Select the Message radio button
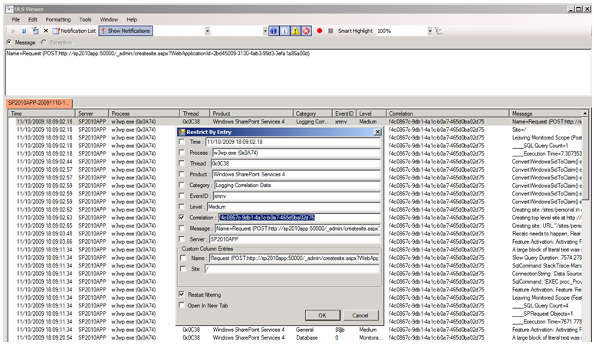 [8, 42]
